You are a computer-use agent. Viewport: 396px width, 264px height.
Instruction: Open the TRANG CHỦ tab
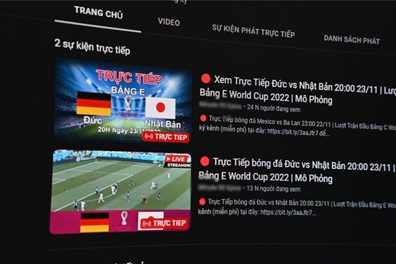(x=98, y=13)
